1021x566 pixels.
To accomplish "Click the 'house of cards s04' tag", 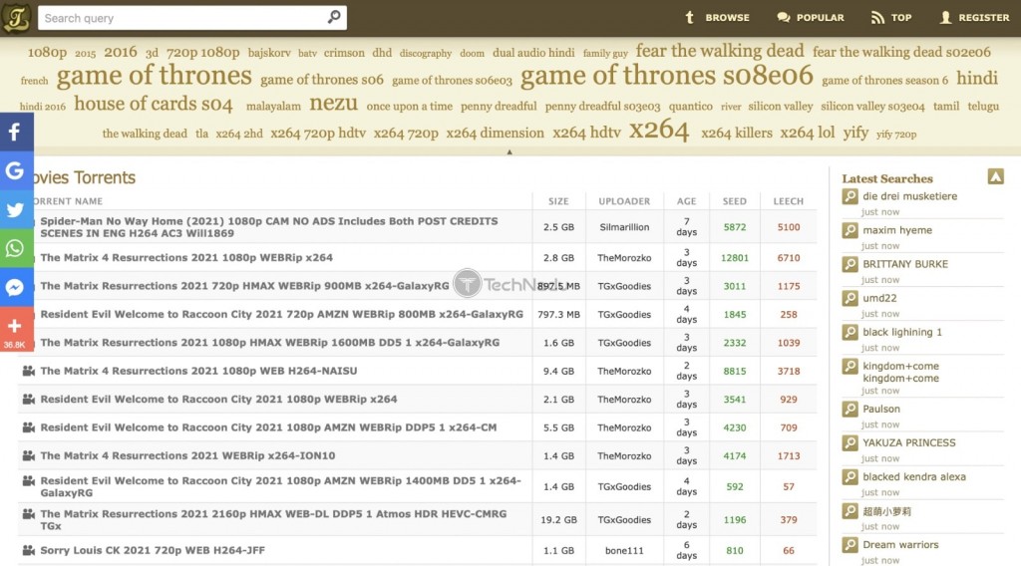I will (153, 104).
